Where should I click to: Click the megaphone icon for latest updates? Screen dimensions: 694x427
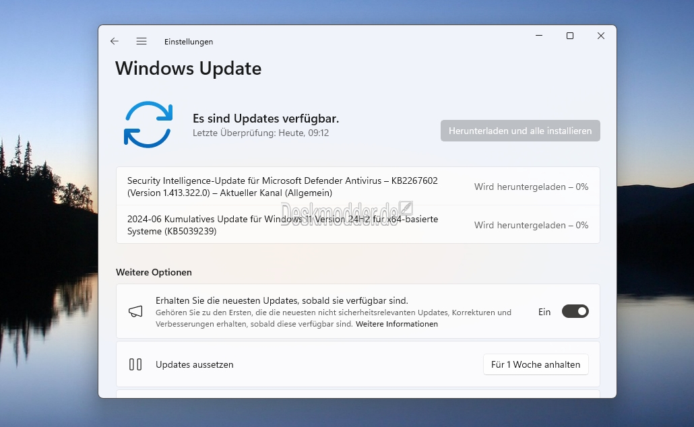(135, 312)
